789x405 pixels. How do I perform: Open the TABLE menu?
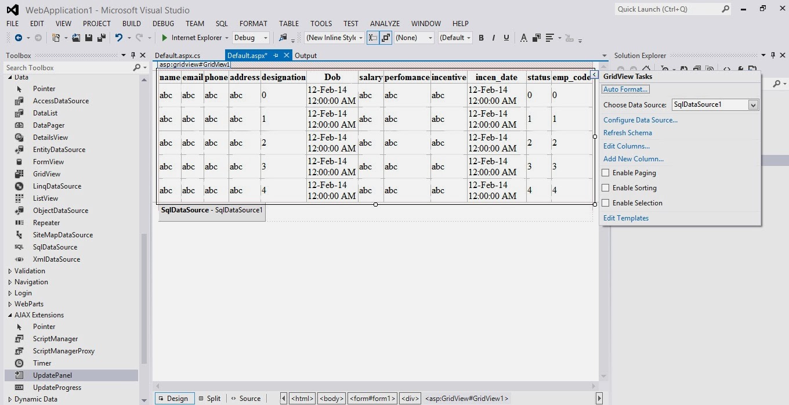pos(289,24)
